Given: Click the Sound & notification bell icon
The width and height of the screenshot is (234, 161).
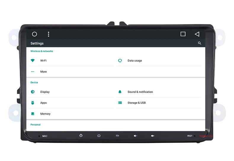Looking at the screenshot, I should [x=120, y=92].
